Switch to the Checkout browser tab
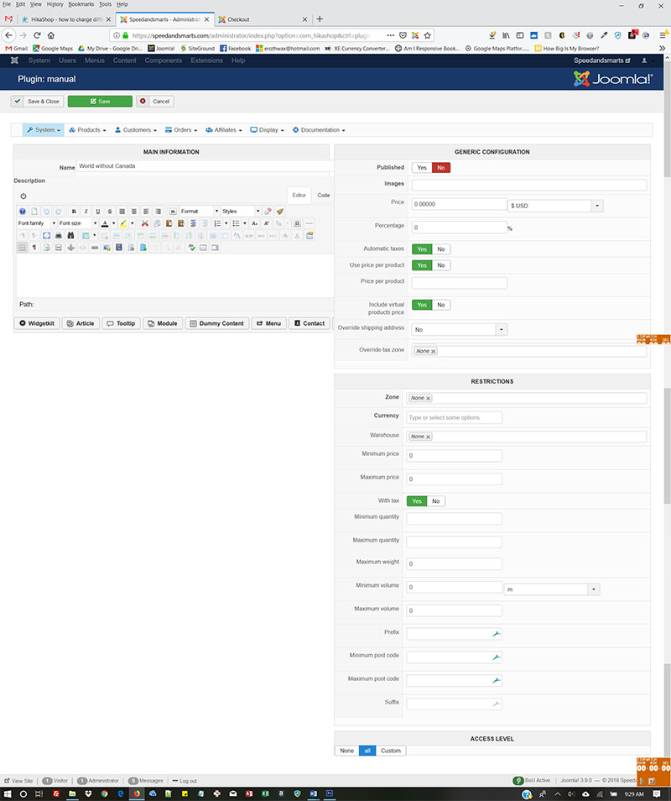 click(263, 19)
